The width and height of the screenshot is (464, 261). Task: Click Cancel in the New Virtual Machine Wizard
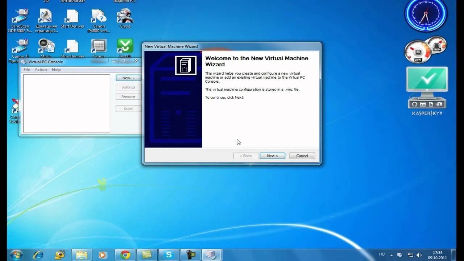pos(302,156)
